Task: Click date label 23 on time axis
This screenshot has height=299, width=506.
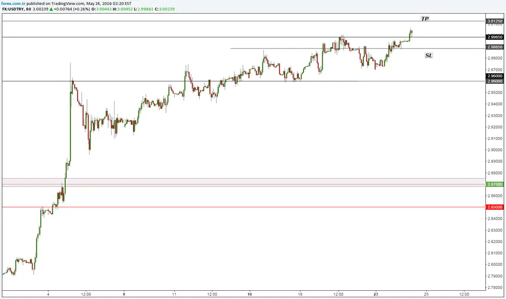Action: tap(376, 294)
